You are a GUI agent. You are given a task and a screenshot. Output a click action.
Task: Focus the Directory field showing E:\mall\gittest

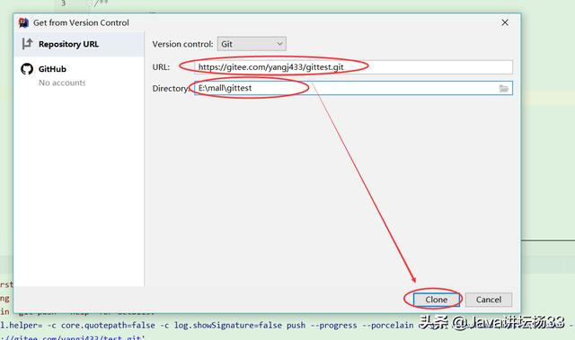[x=353, y=88]
